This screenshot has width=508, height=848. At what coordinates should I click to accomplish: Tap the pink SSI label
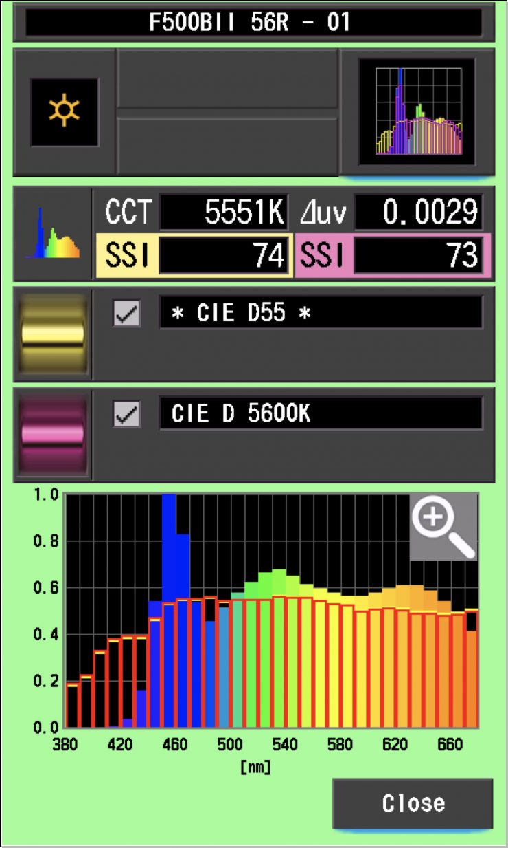[323, 256]
